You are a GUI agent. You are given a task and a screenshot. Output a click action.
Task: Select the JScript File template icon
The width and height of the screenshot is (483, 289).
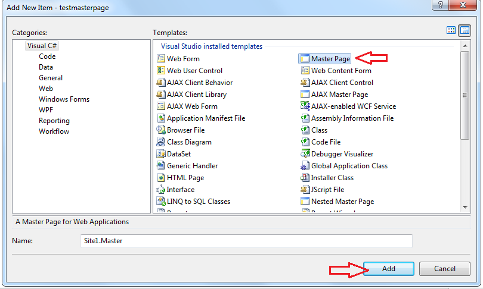coord(305,190)
